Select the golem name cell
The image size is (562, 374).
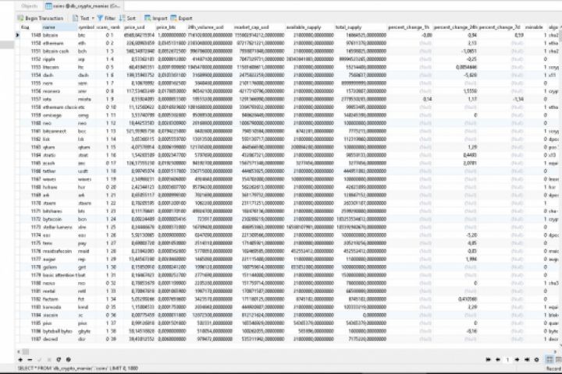(x=59, y=267)
